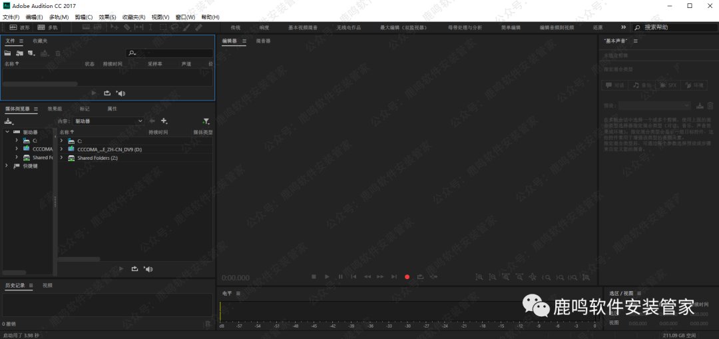
Task: Select the 简单编辑 workspace
Action: [x=511, y=27]
